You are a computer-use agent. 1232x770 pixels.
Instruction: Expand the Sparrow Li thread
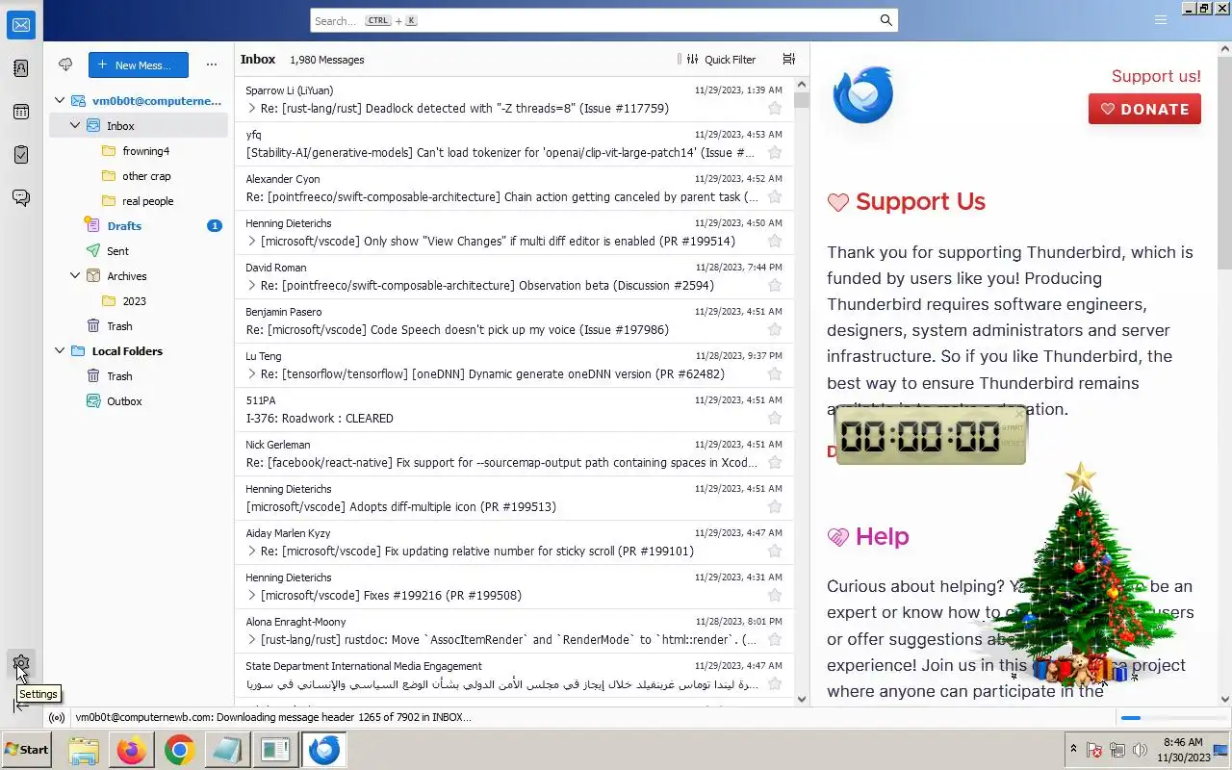click(x=252, y=108)
